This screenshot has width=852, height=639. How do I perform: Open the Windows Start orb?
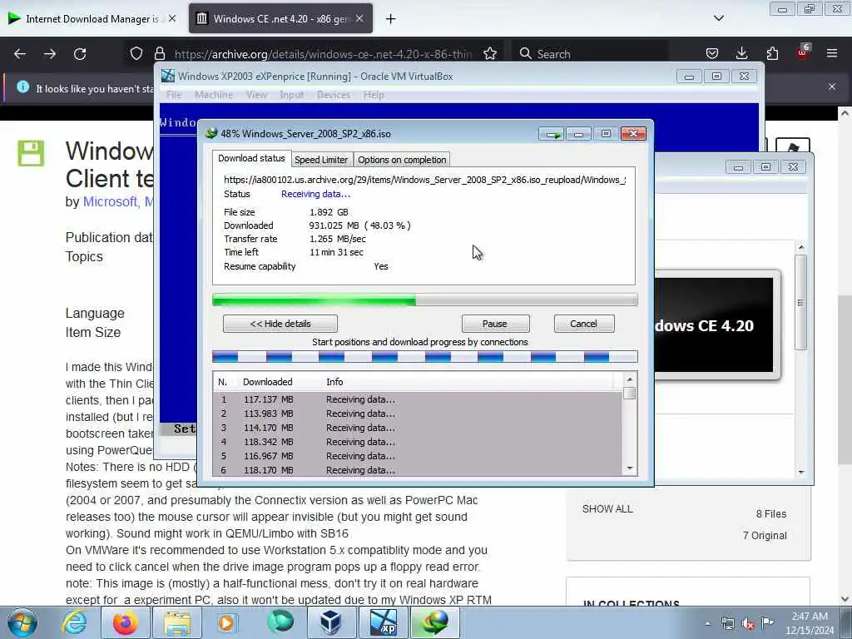click(x=22, y=622)
